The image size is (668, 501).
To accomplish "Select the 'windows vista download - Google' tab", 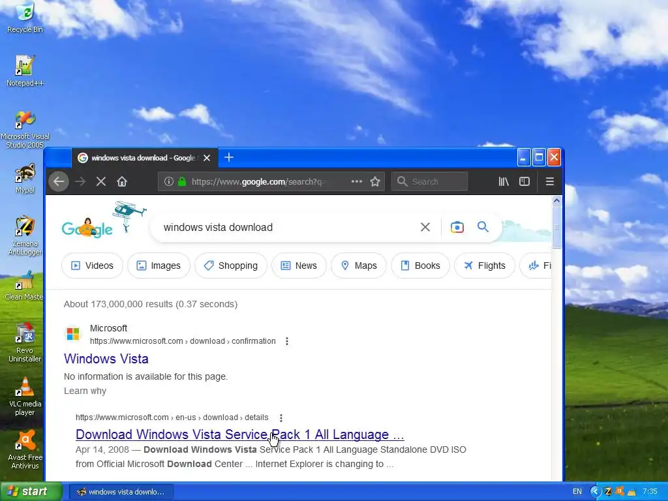I will pos(145,158).
